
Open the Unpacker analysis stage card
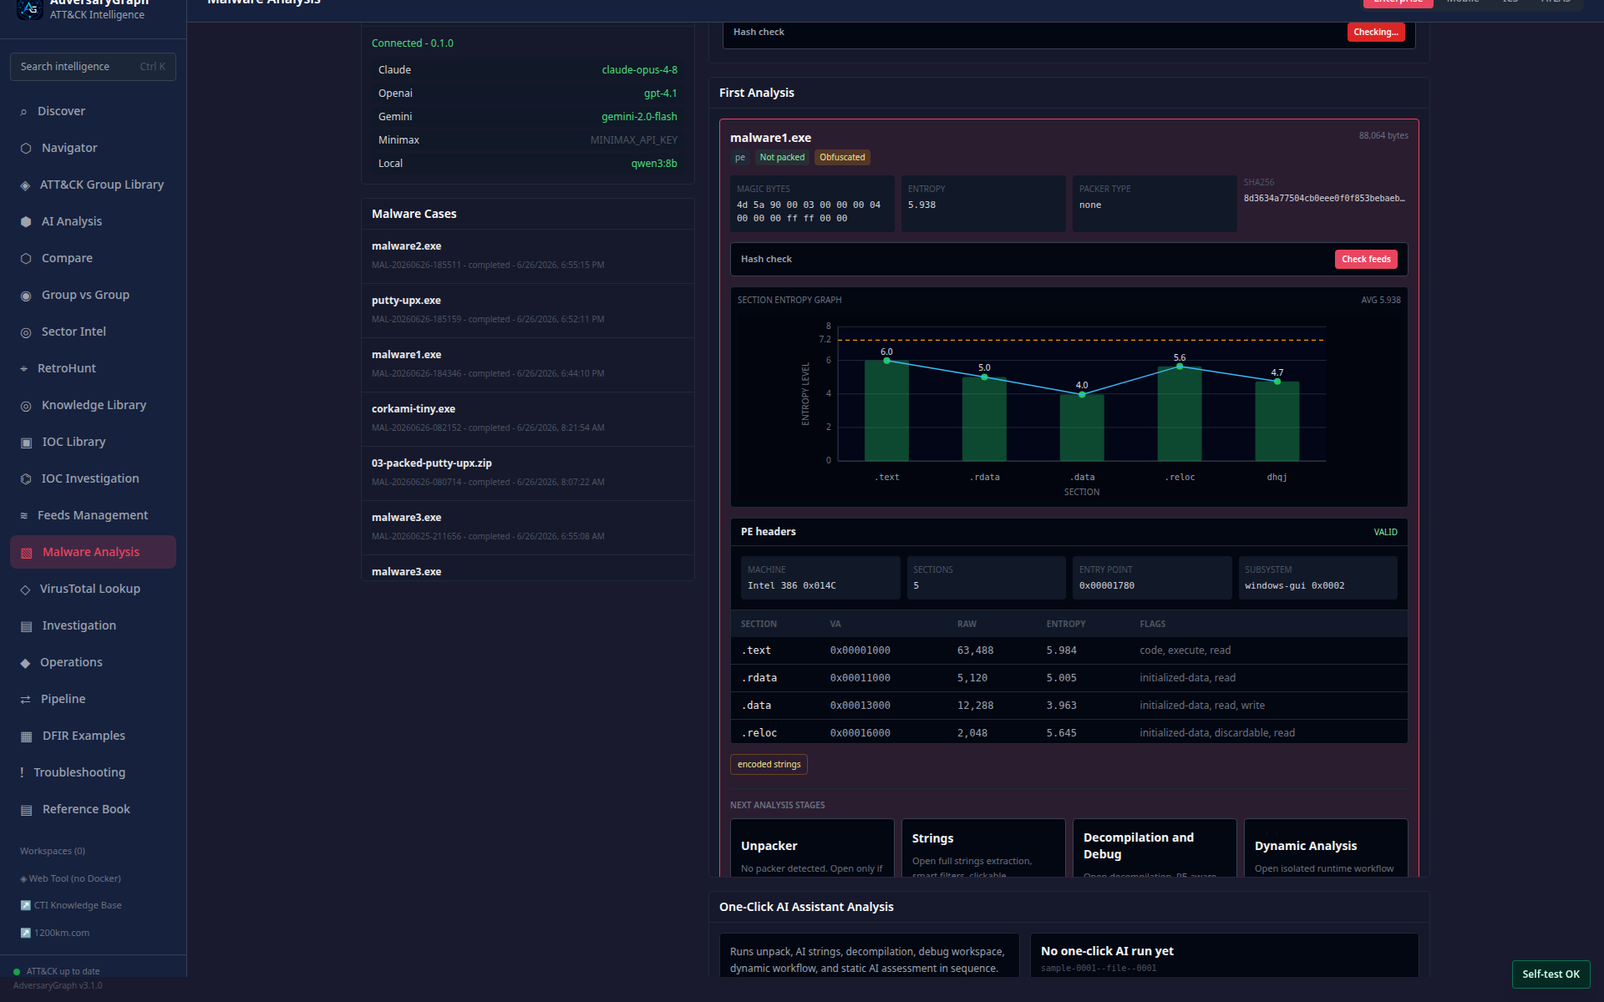[x=812, y=848]
